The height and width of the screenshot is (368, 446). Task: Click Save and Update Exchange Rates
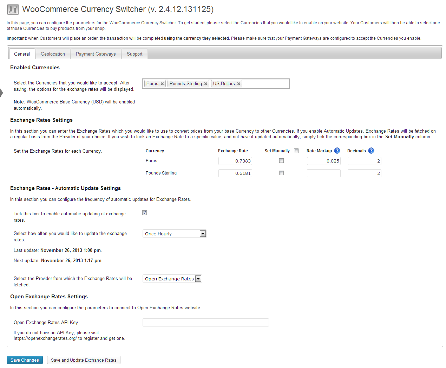tap(84, 360)
